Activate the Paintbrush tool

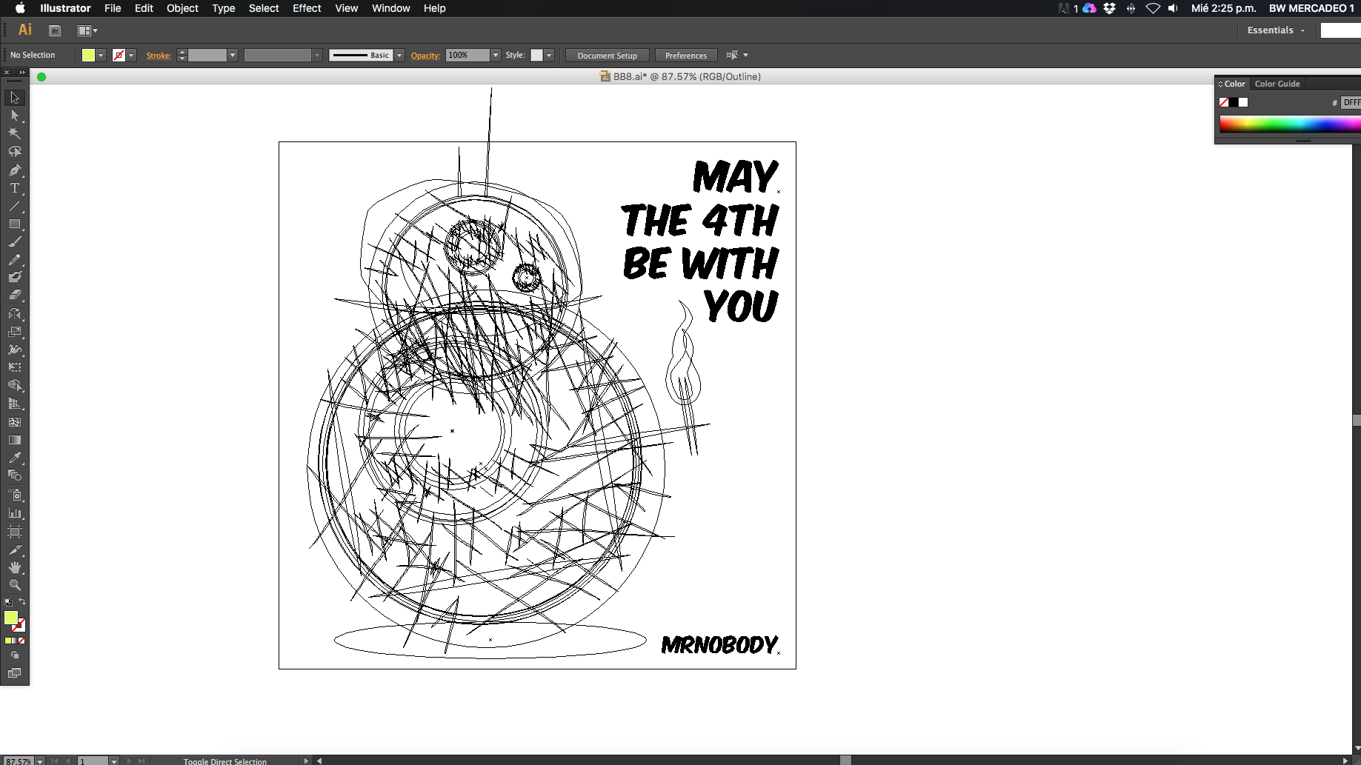click(14, 241)
